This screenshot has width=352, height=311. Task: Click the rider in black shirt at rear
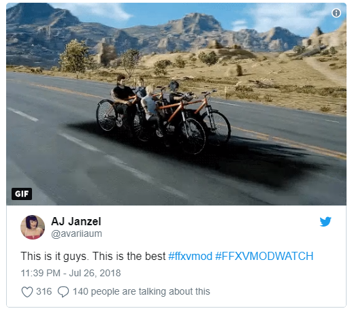point(123,95)
